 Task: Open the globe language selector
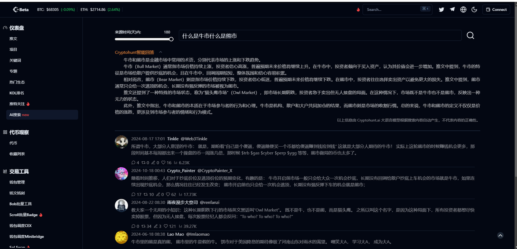[463, 9]
